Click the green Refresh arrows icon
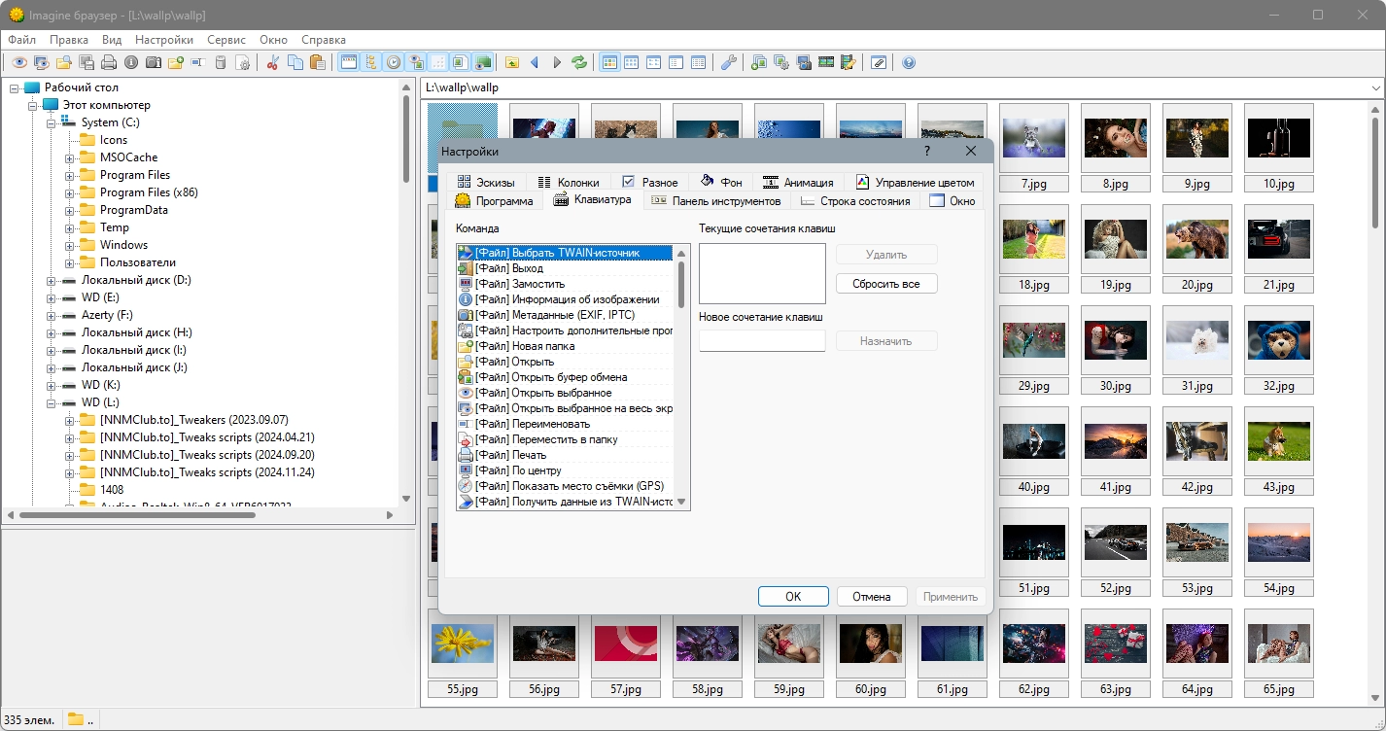The image size is (1386, 731). 579,62
